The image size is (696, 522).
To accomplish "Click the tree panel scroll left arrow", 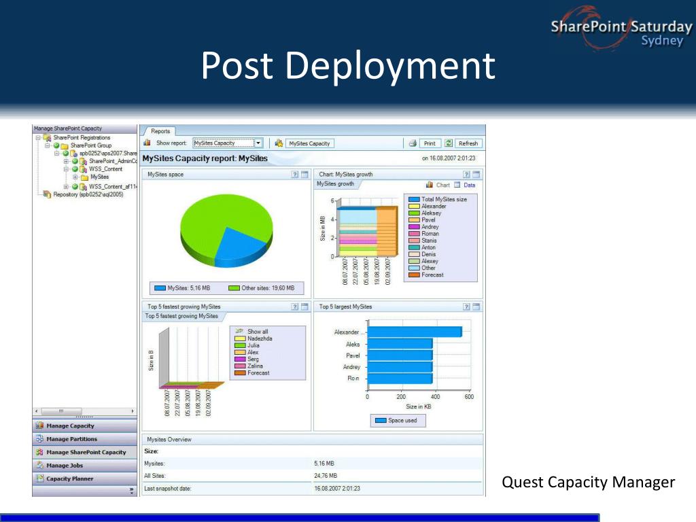I will coord(37,411).
